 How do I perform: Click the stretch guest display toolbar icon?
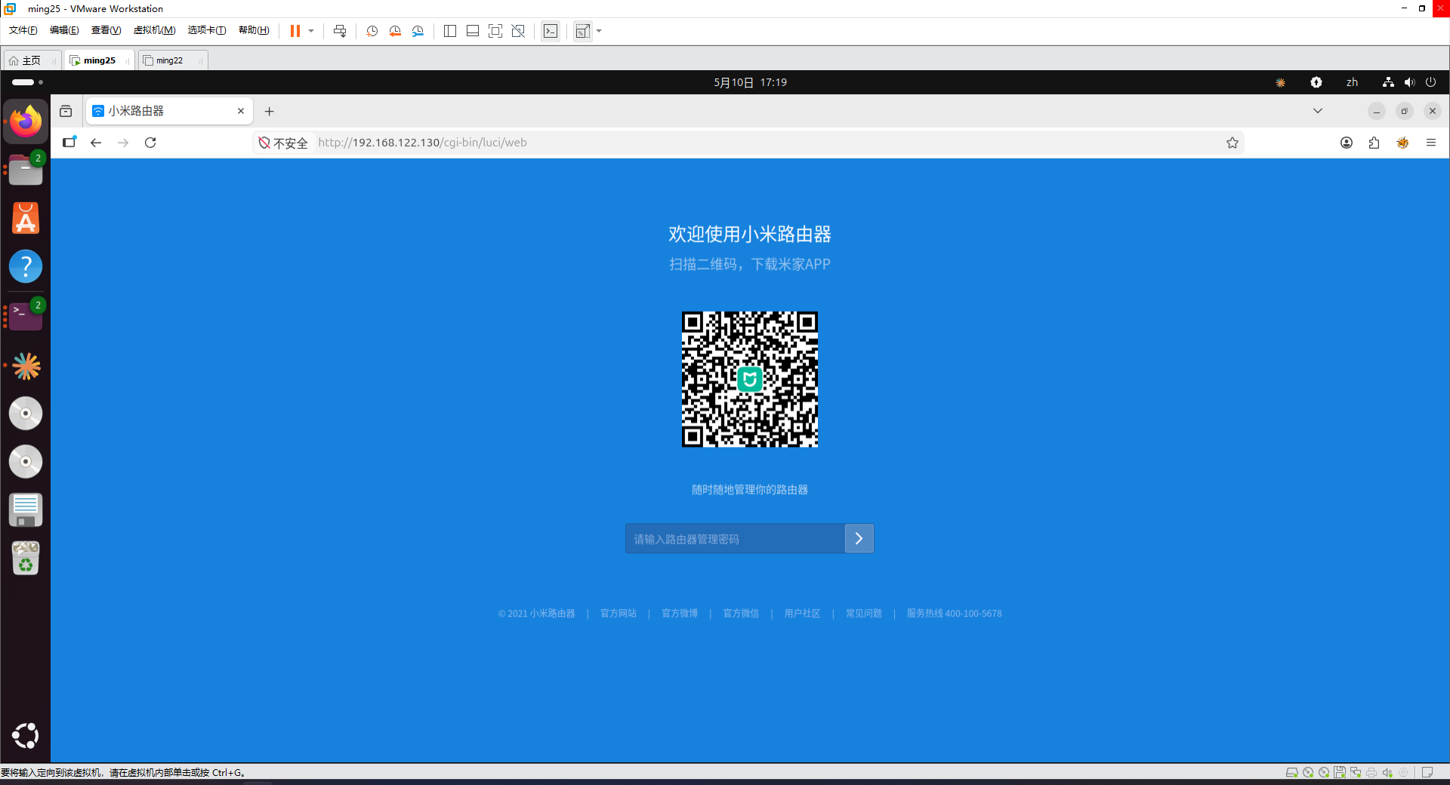582,31
